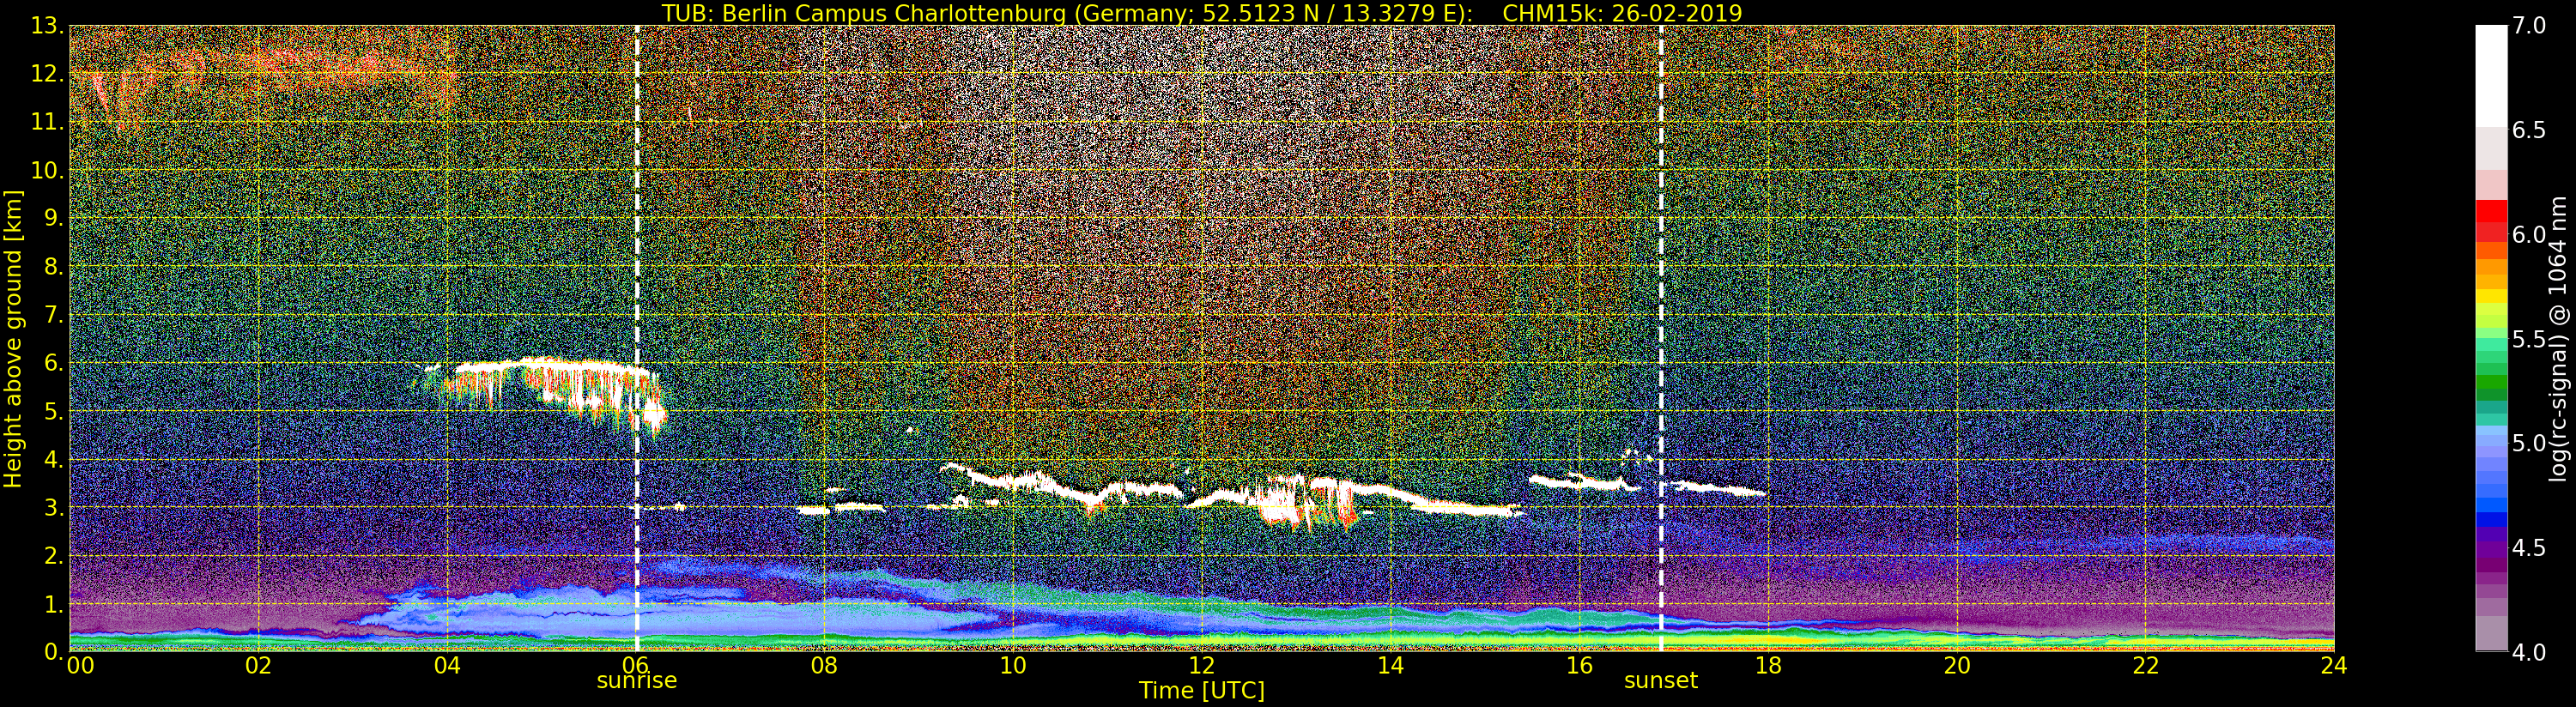
Task: Select the 4.0 colorbar tick value
Action: point(2529,652)
